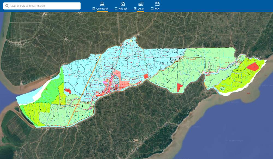
Task: Click the KCN factory icon
Action: [157, 4]
